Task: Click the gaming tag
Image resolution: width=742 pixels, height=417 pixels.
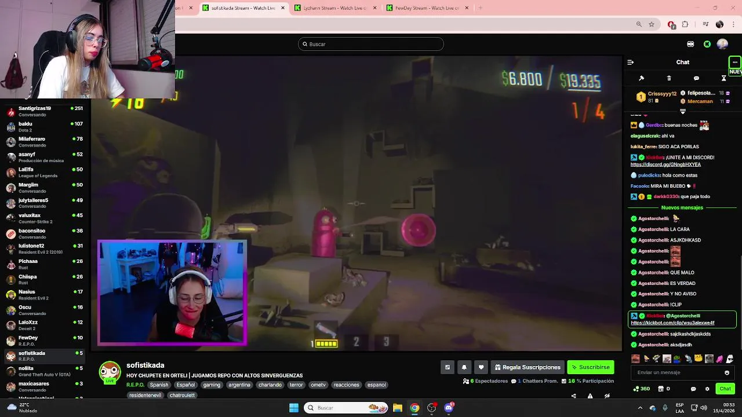Action: [212, 385]
